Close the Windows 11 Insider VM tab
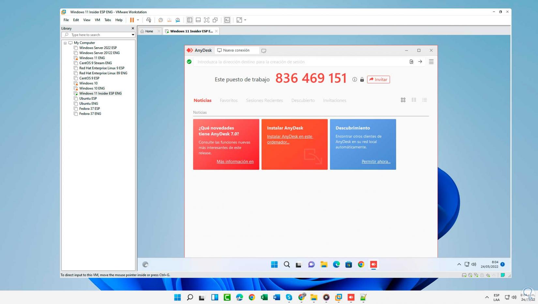This screenshot has width=538, height=304. point(216,31)
